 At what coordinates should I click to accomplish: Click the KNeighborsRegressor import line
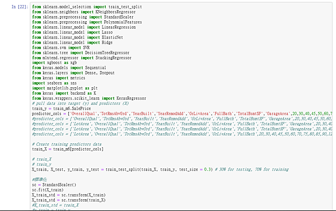point(84,12)
